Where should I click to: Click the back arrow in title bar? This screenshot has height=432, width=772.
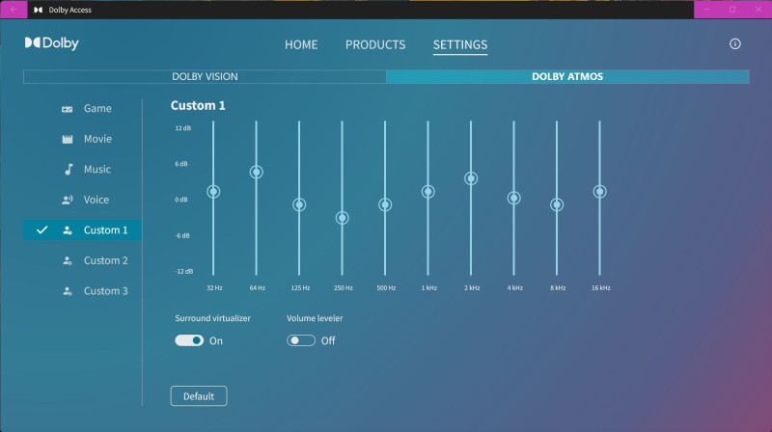point(14,10)
